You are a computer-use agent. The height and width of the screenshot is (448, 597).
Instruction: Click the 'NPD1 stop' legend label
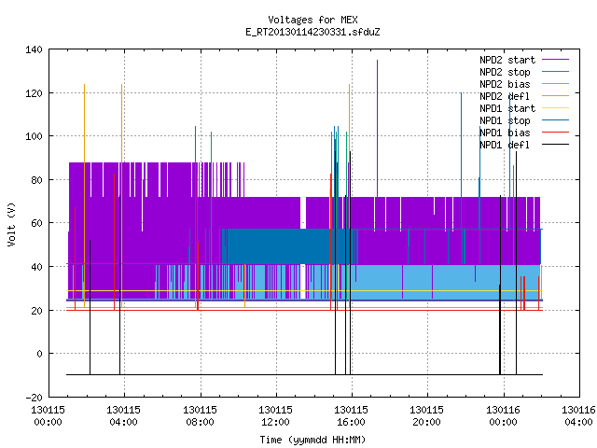pyautogui.click(x=505, y=120)
